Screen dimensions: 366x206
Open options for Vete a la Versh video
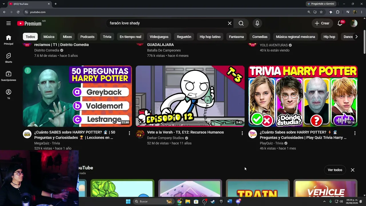click(242, 133)
